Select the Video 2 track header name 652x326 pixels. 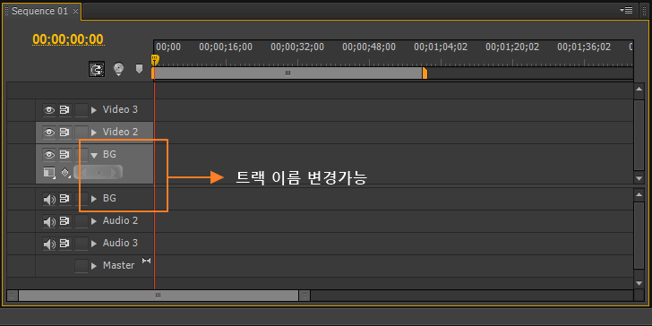coord(120,133)
